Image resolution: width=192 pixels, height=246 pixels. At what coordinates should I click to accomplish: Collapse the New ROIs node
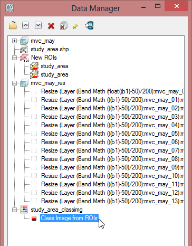(x=14, y=58)
